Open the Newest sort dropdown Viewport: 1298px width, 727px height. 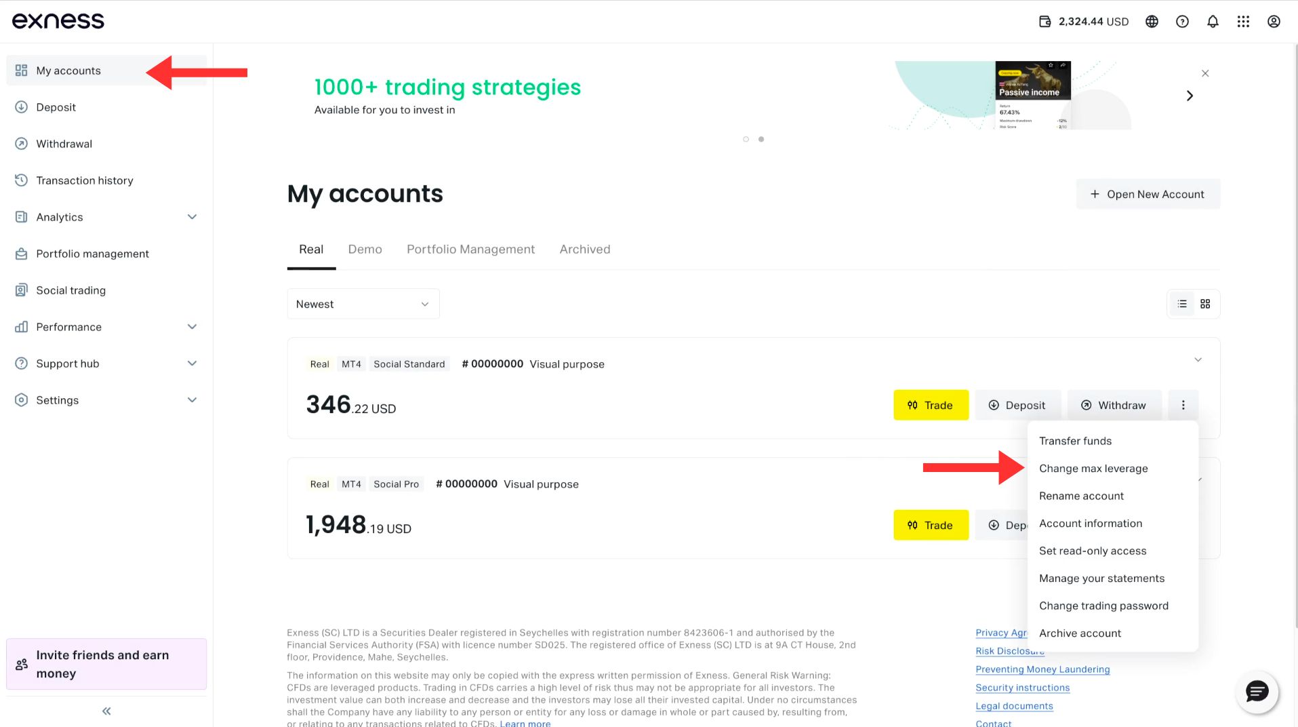click(363, 304)
